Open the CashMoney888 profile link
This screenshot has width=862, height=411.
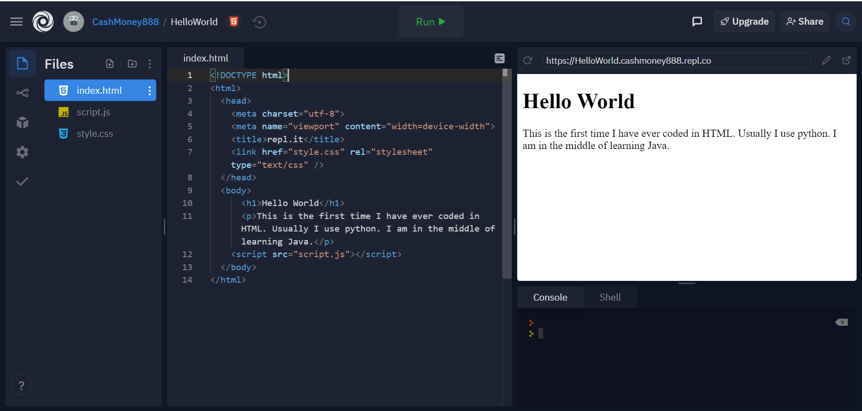click(125, 22)
